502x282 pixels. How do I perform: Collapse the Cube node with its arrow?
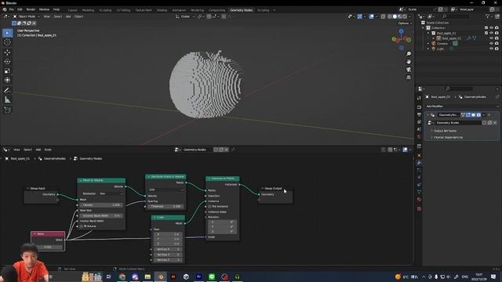tap(155, 218)
